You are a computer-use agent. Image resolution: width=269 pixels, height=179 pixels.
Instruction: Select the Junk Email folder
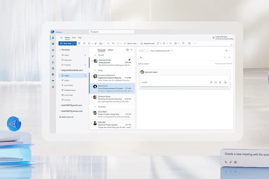[73, 95]
